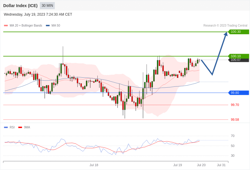Click the Jul 19 date axis label
This screenshot has width=250, height=170.
(178, 165)
